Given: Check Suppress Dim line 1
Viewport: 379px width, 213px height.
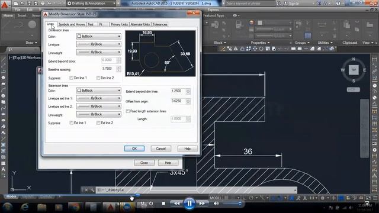Looking at the screenshot, I should click(71, 78).
